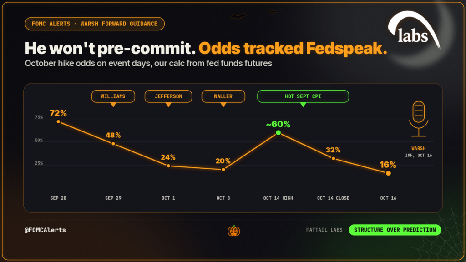Image resolution: width=466 pixels, height=262 pixels.
Task: Select the JEFFERSON speaker label
Action: pos(168,96)
